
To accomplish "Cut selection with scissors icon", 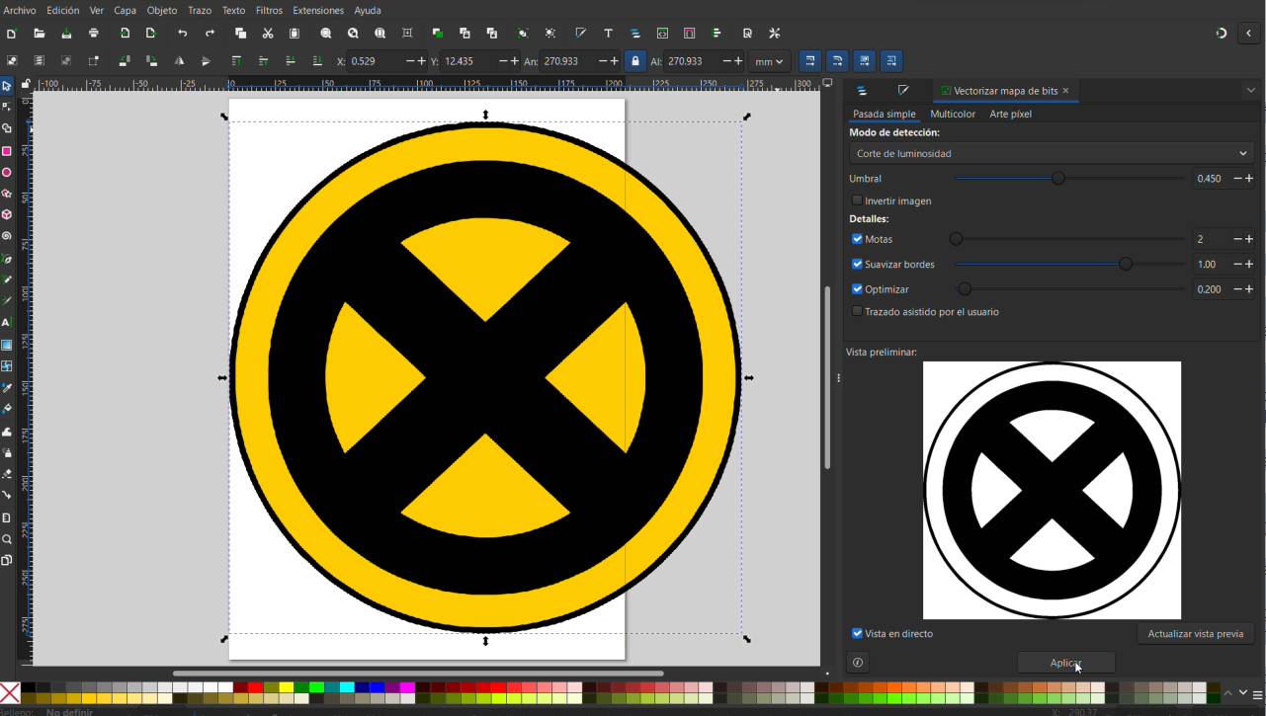I will (267, 34).
